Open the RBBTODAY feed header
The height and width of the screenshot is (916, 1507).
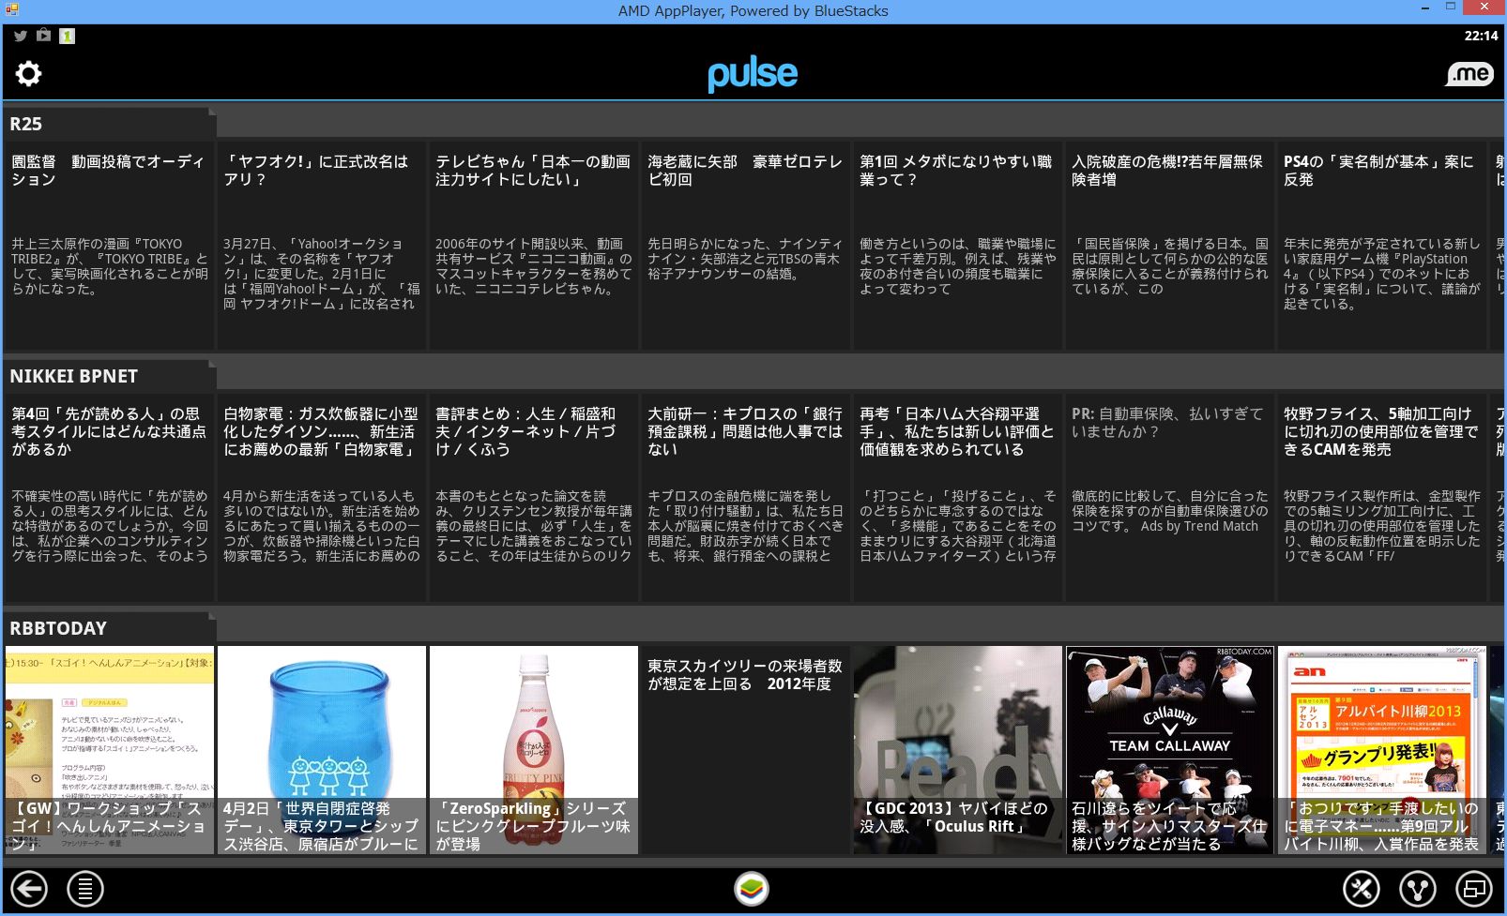(110, 628)
